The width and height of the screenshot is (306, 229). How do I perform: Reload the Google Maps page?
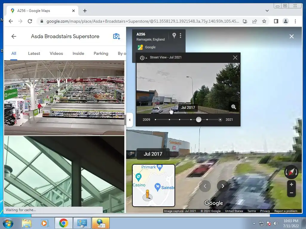click(x=30, y=21)
